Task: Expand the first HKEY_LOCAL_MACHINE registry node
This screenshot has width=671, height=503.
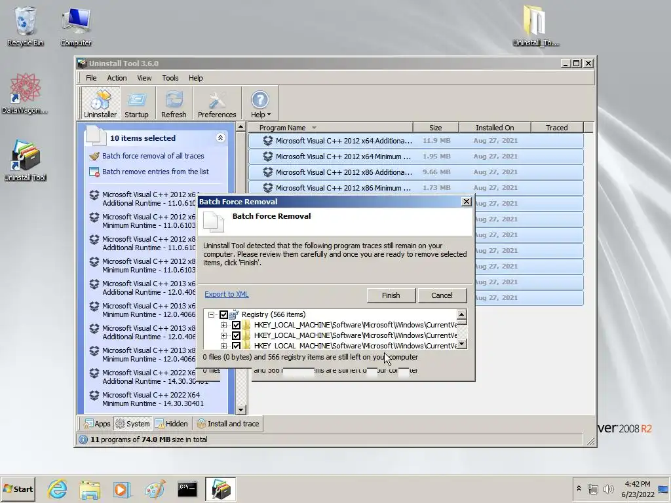Action: 223,325
